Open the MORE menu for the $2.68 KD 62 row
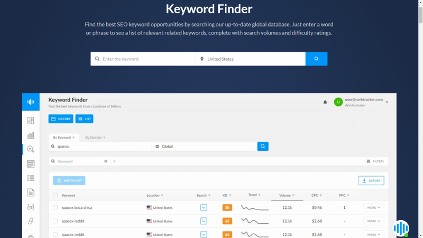The width and height of the screenshot is (423, 238). (374, 221)
